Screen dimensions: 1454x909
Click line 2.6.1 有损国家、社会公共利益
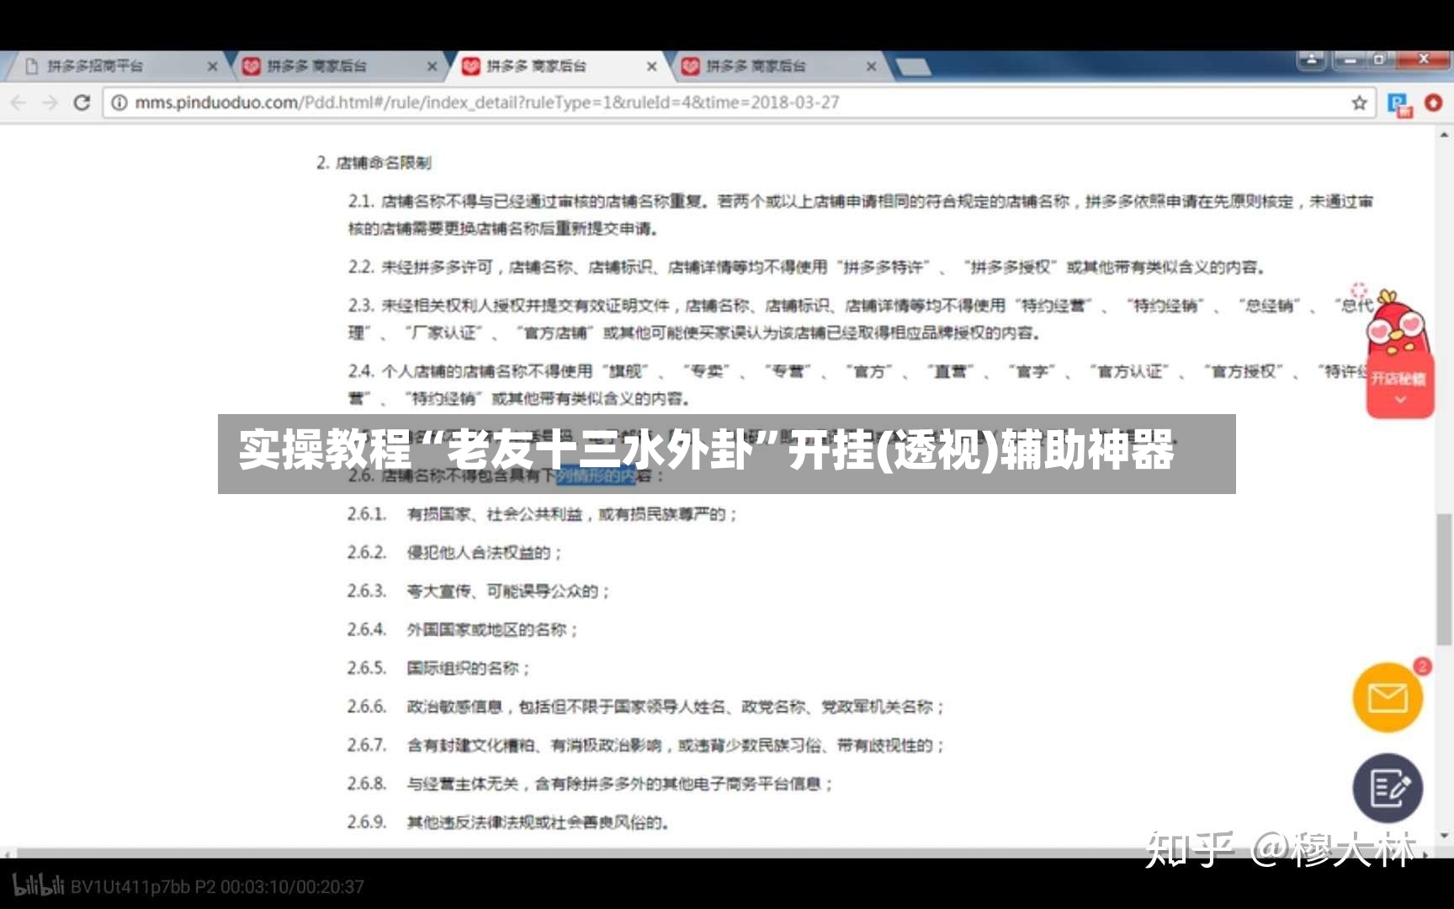[x=543, y=513]
